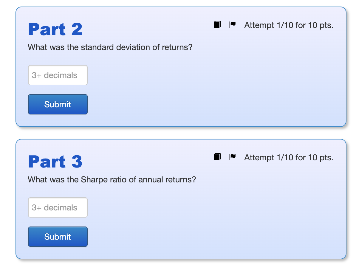The width and height of the screenshot is (356, 273).
Task: Select the textbook icon near the Part 2 heading
Action: (217, 25)
